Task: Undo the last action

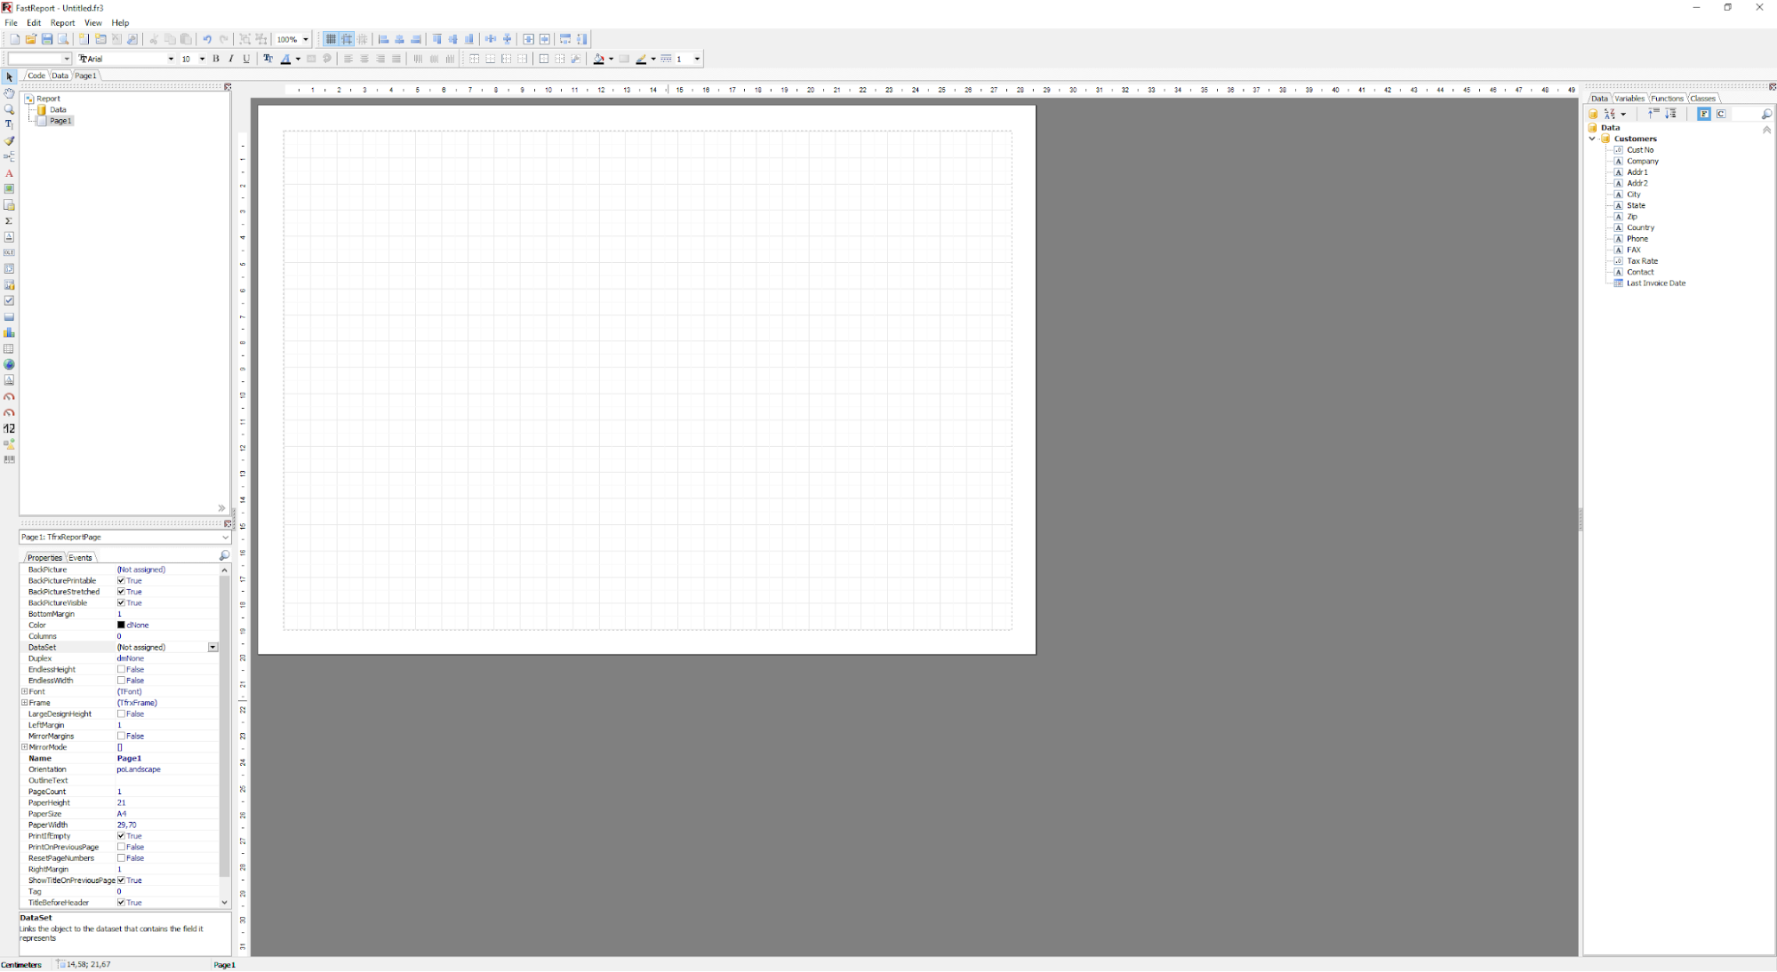Action: [x=207, y=39]
